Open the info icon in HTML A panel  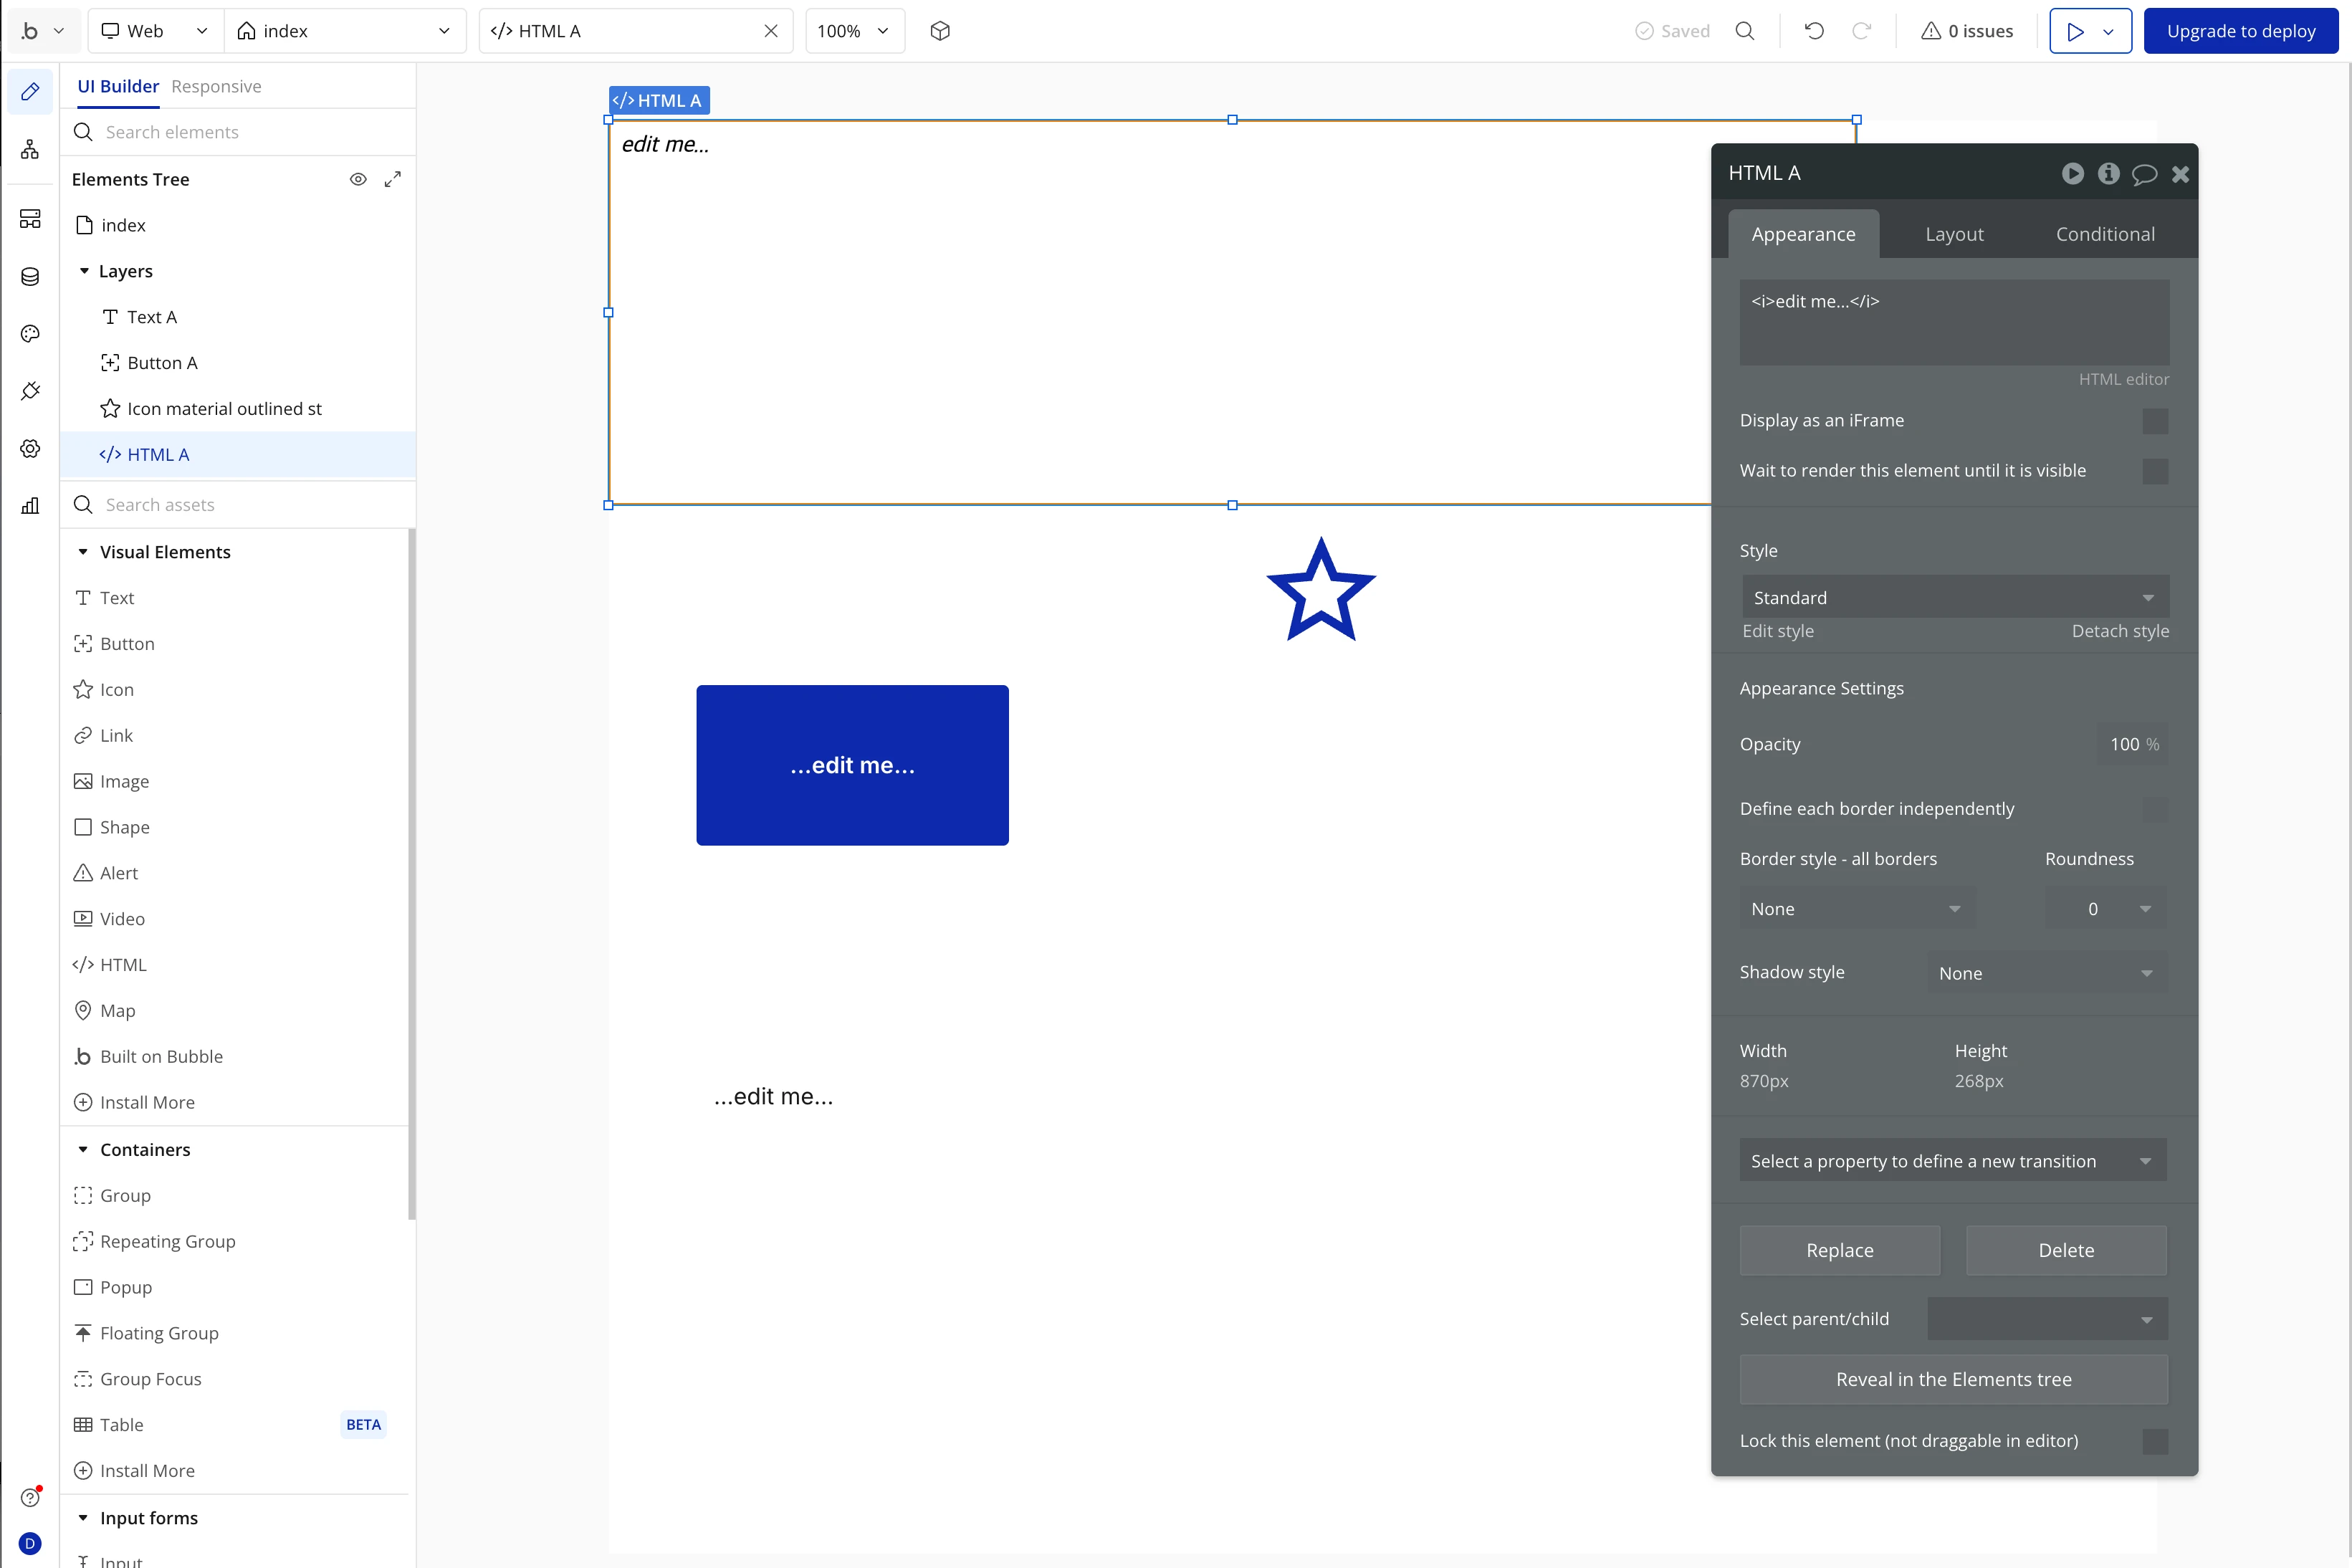(2109, 174)
